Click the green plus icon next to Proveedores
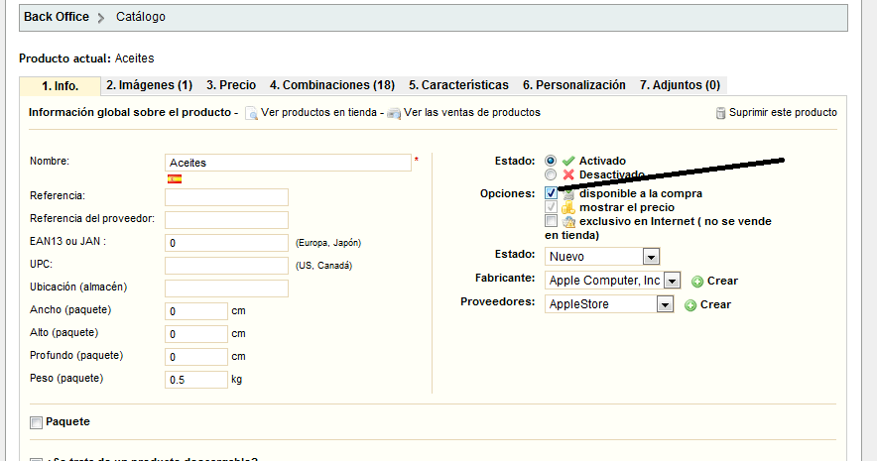The image size is (877, 461). tap(690, 305)
